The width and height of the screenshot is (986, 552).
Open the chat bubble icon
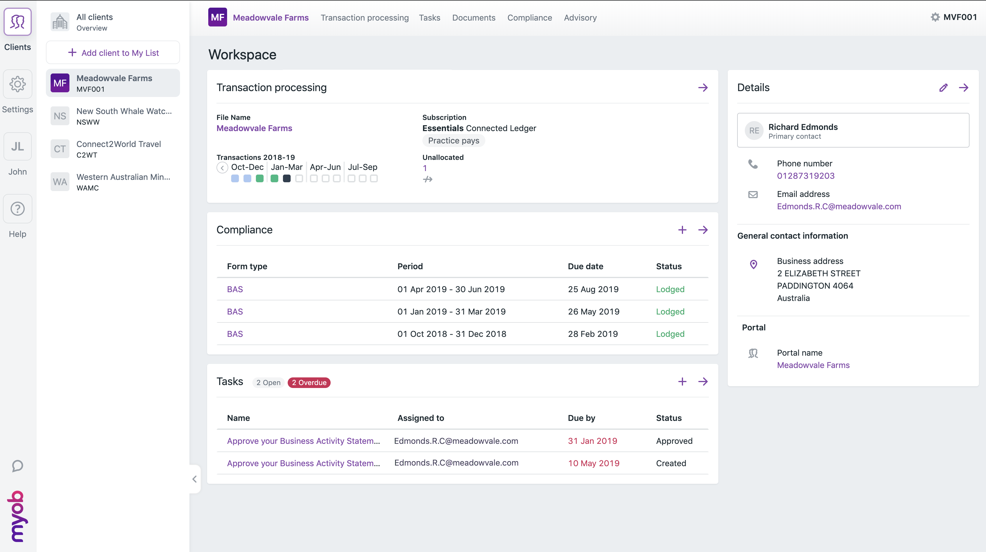(18, 466)
